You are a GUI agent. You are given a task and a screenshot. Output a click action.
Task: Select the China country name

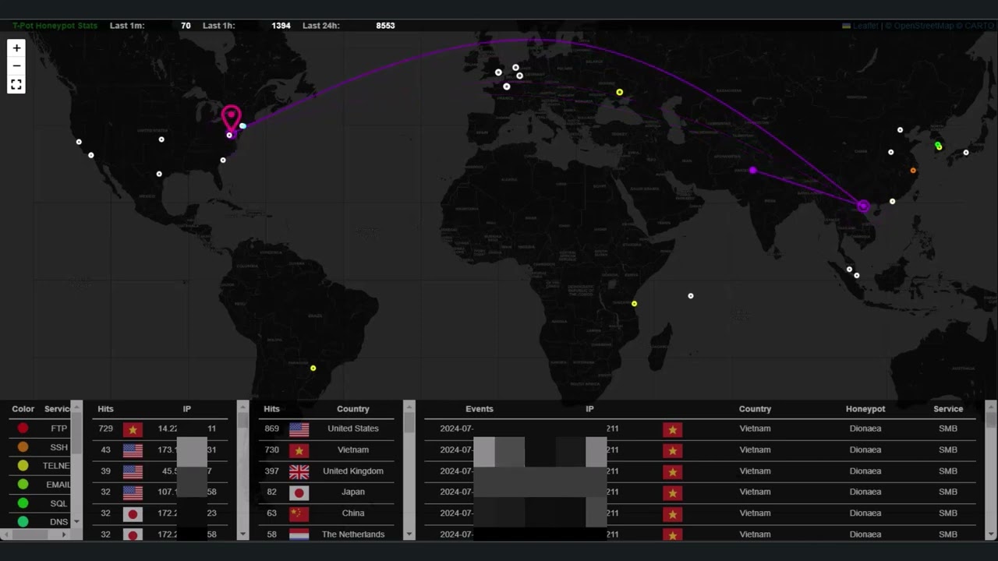[x=353, y=513]
